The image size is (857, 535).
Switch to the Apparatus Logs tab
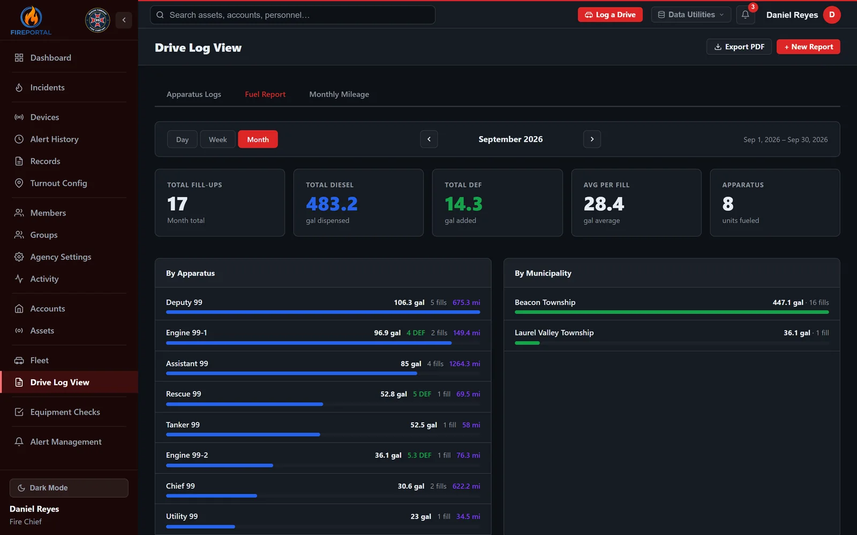coord(194,94)
